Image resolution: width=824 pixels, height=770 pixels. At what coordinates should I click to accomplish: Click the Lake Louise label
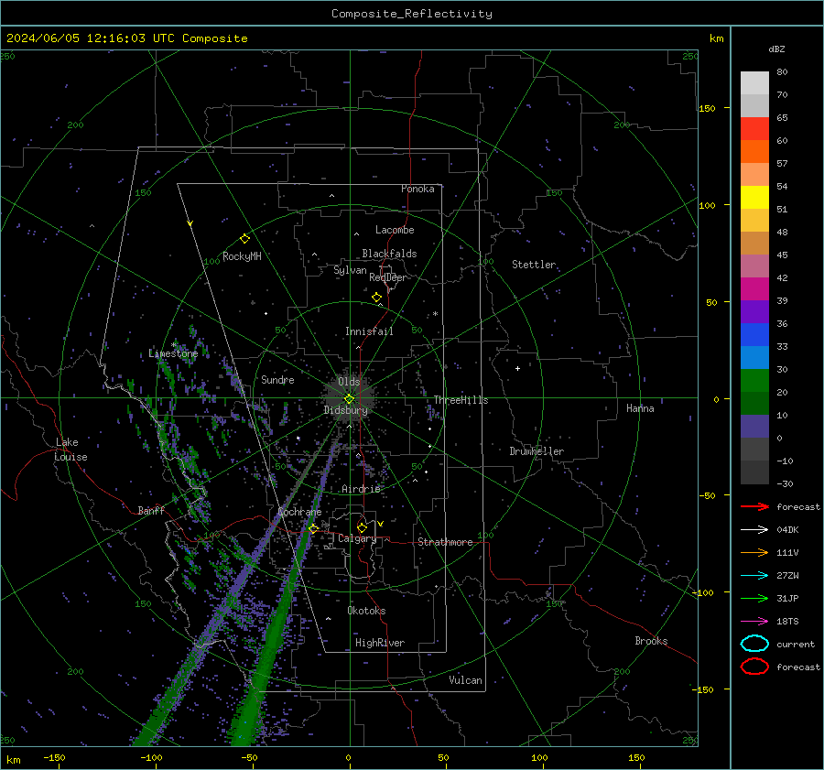click(x=70, y=450)
